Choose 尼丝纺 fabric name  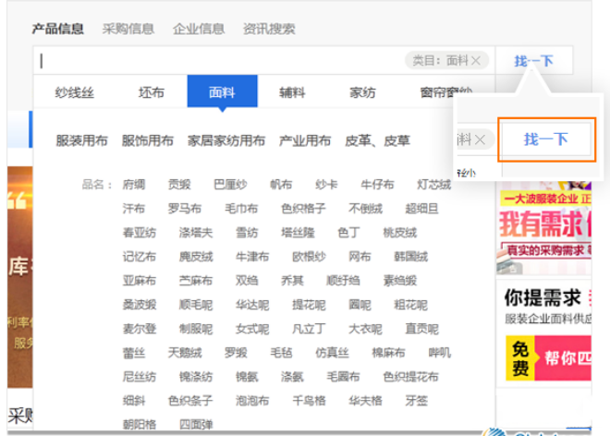point(140,377)
